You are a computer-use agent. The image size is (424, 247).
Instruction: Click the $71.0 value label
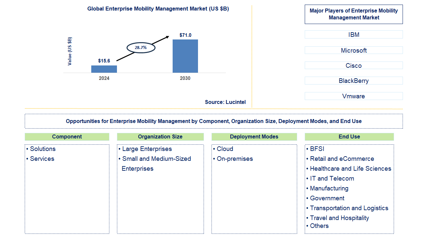(x=185, y=35)
